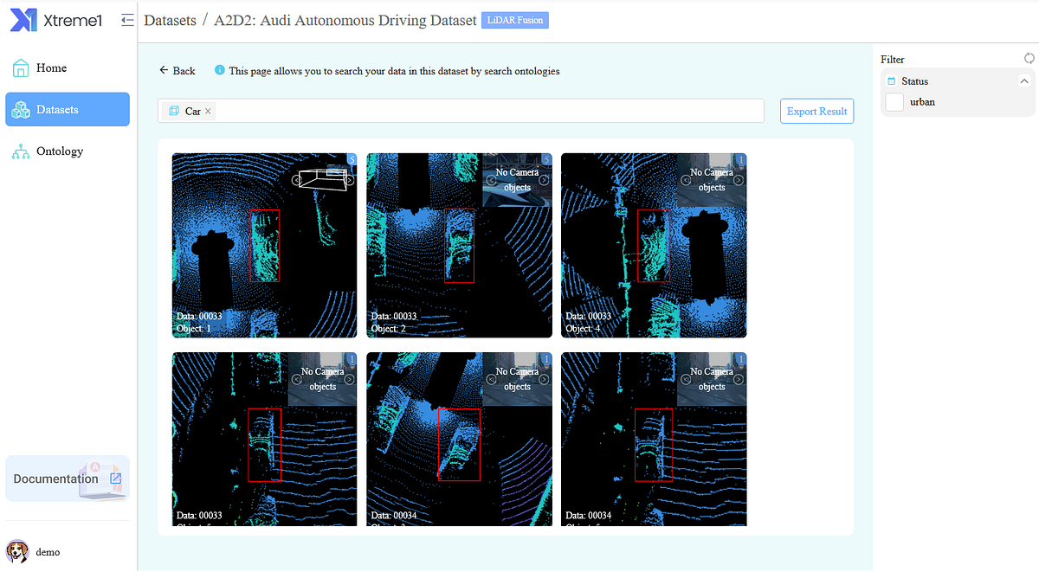Click the LiDAR Fusion tag
The image size is (1039, 572).
click(514, 19)
